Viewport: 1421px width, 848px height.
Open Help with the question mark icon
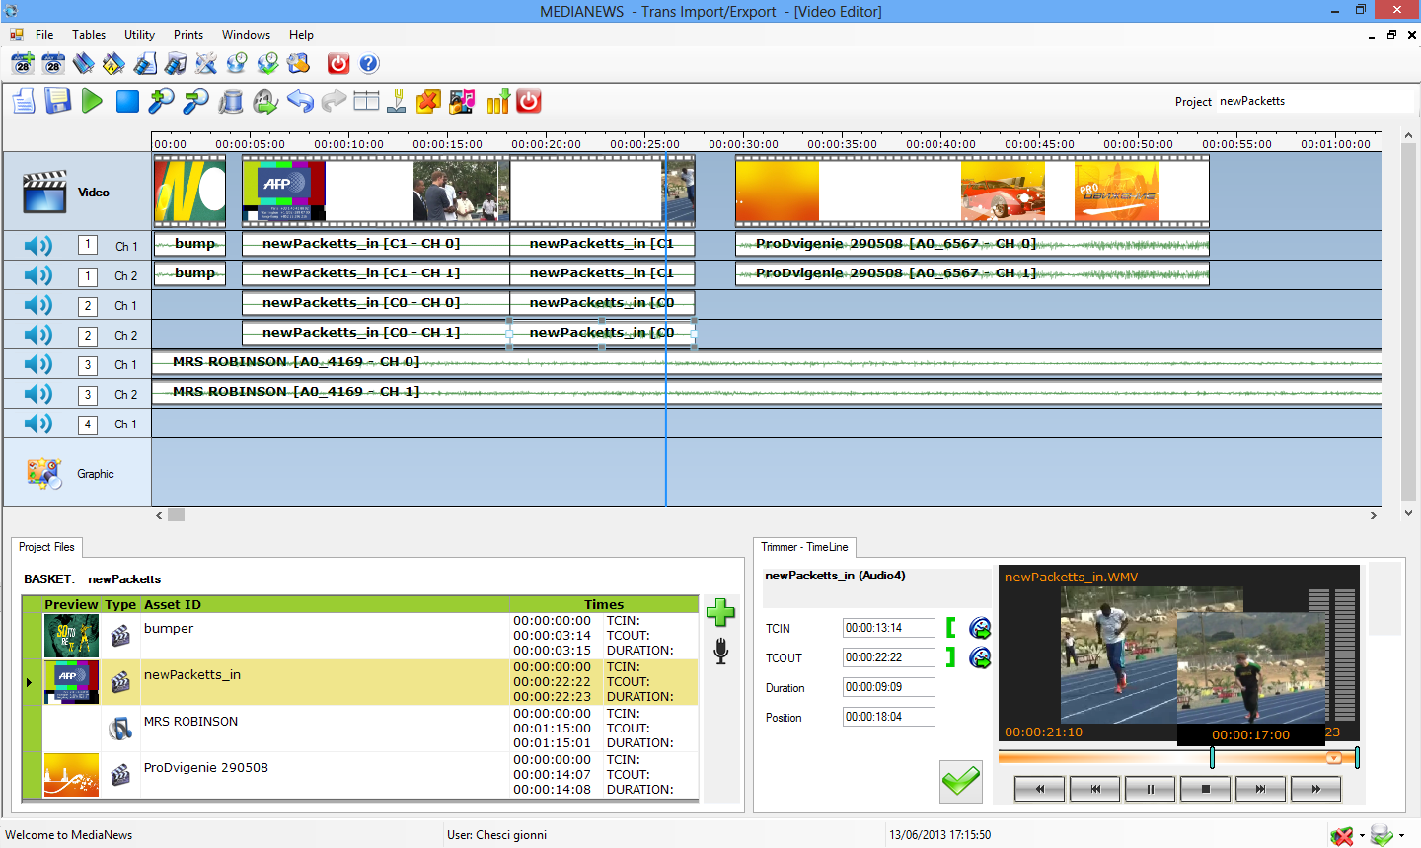(x=368, y=63)
